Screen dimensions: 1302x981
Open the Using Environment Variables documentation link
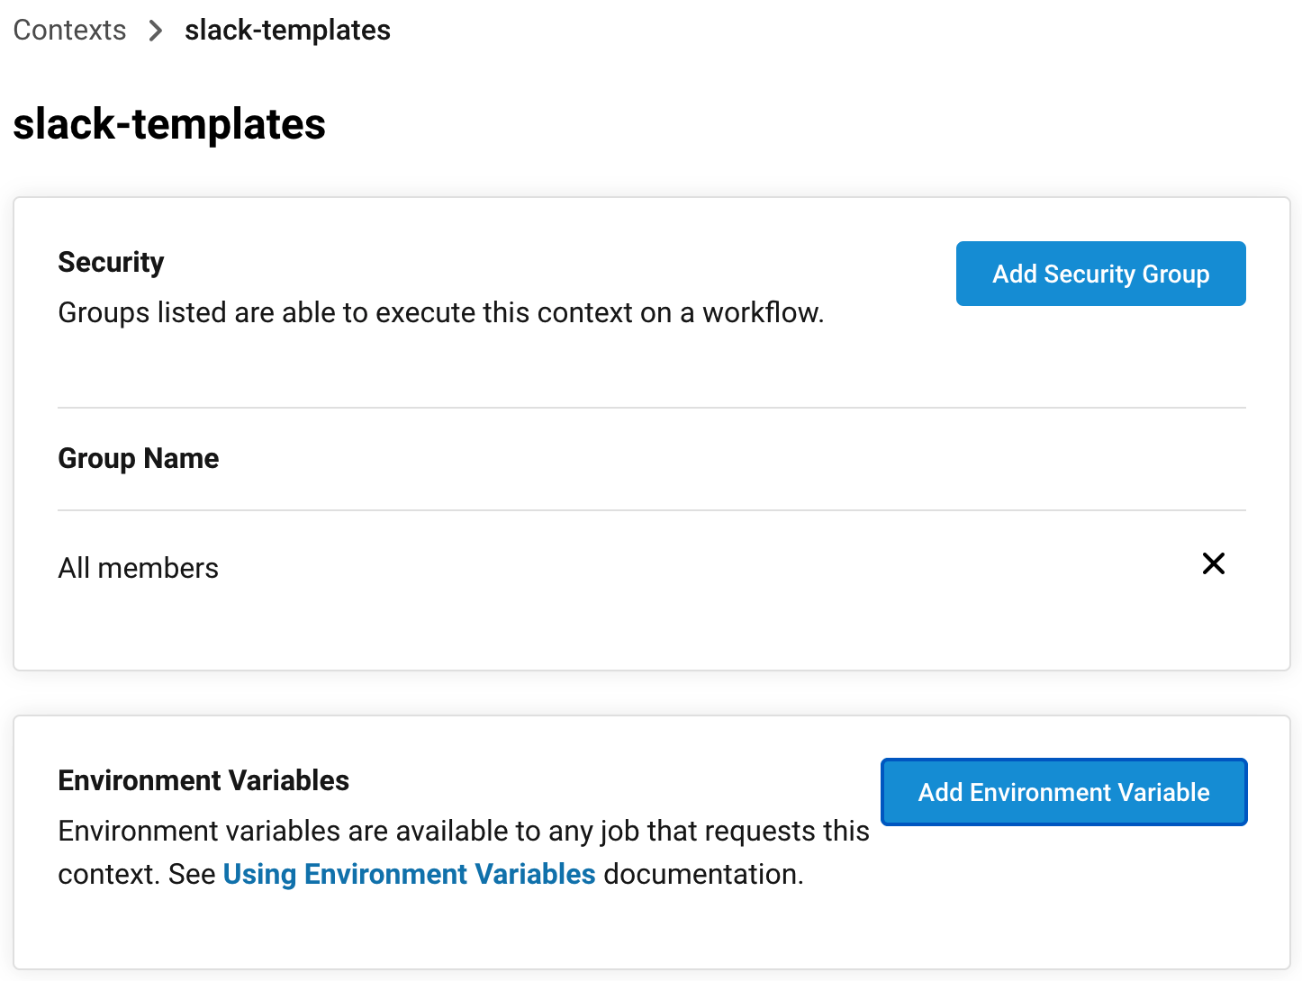click(x=409, y=874)
